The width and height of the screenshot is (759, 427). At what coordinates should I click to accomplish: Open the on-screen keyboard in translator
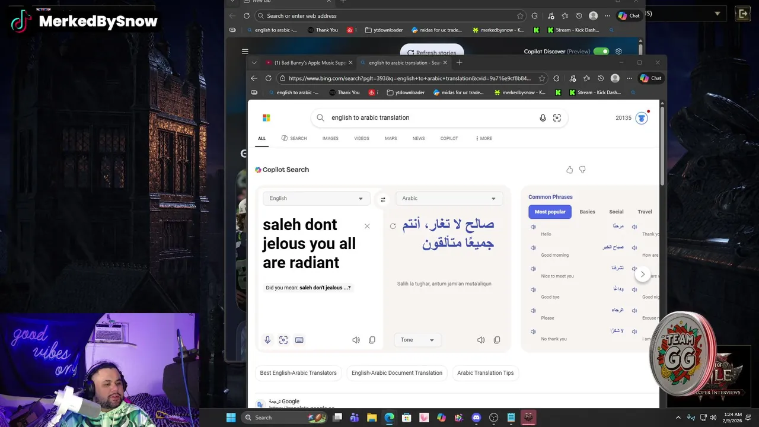[299, 340]
